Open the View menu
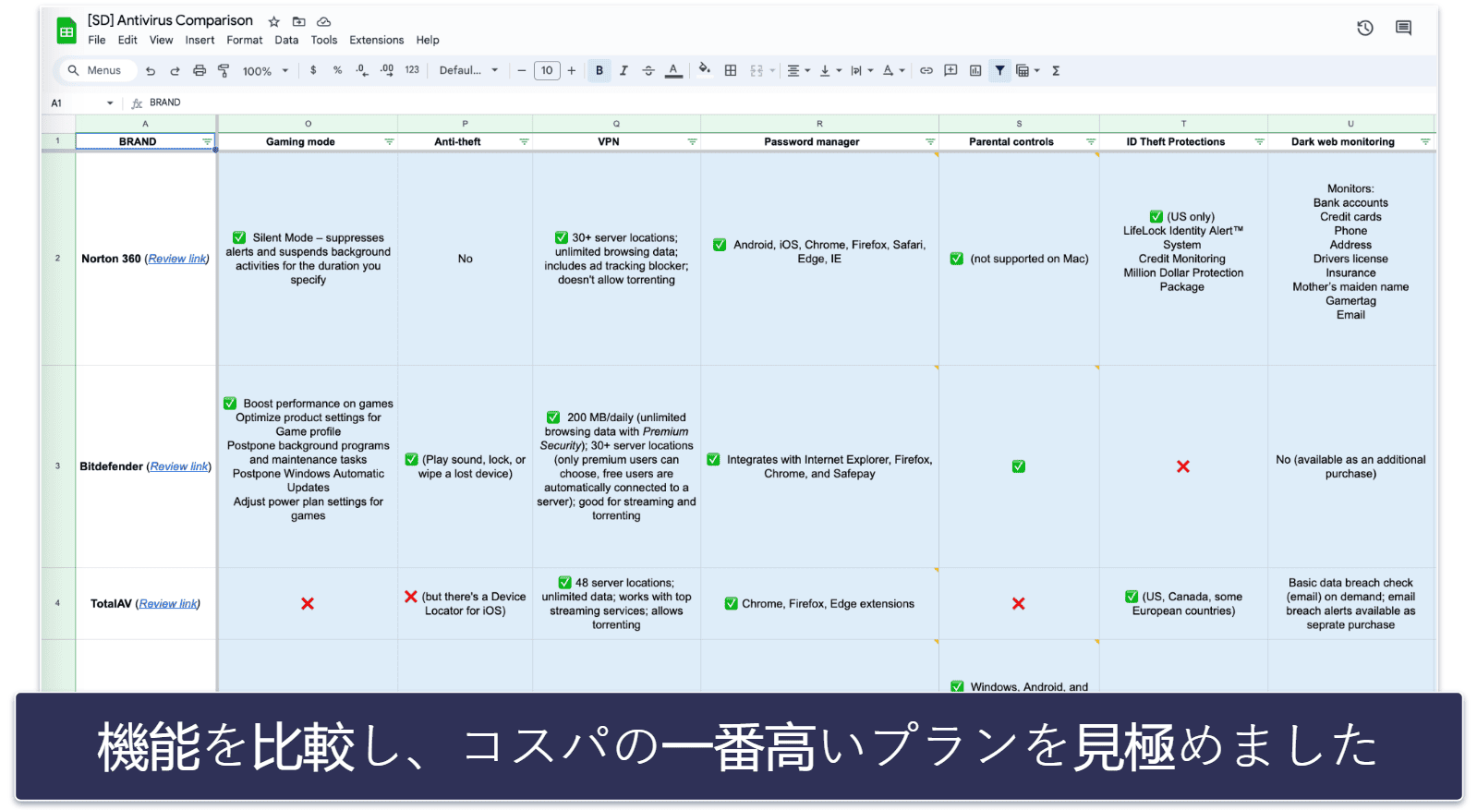 [x=162, y=41]
